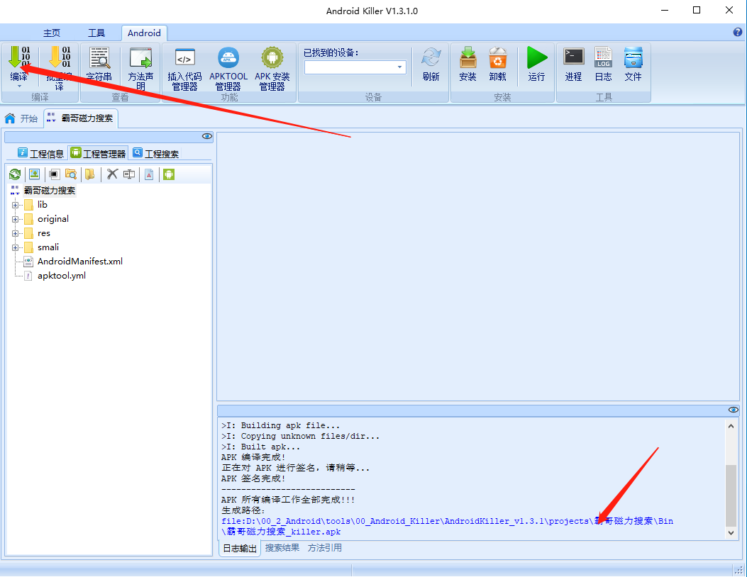Switch to the 工具 ribbon tab
Viewport: 747px width, 577px height.
coord(96,33)
